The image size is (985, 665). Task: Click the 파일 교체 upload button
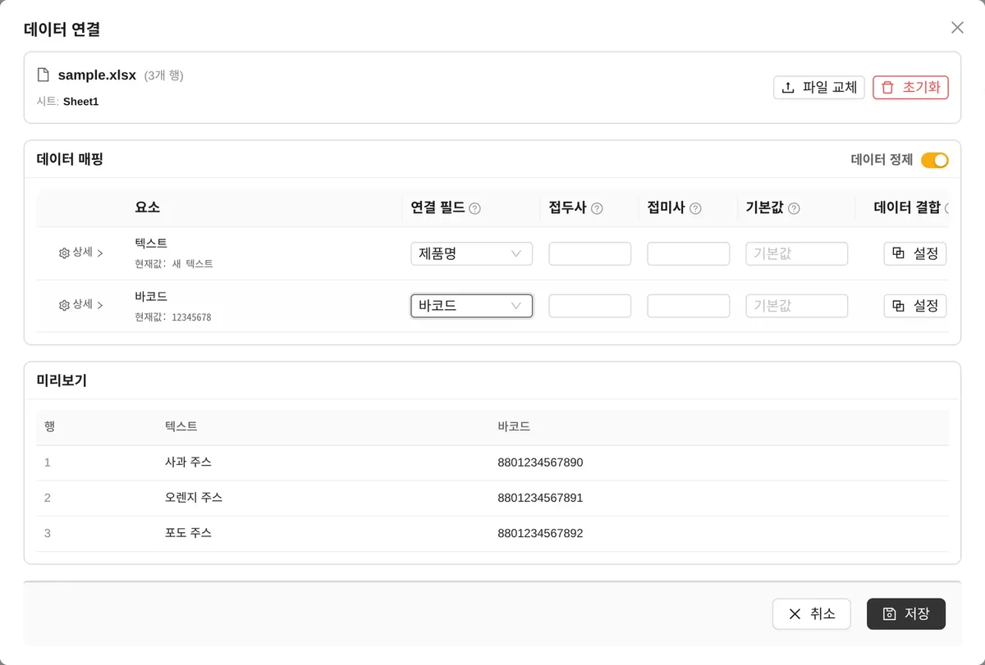click(x=819, y=88)
